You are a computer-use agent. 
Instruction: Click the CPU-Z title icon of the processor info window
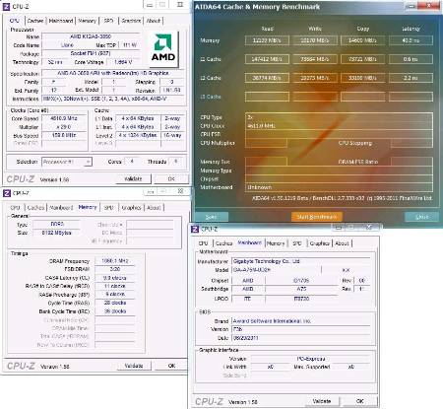(6, 6)
